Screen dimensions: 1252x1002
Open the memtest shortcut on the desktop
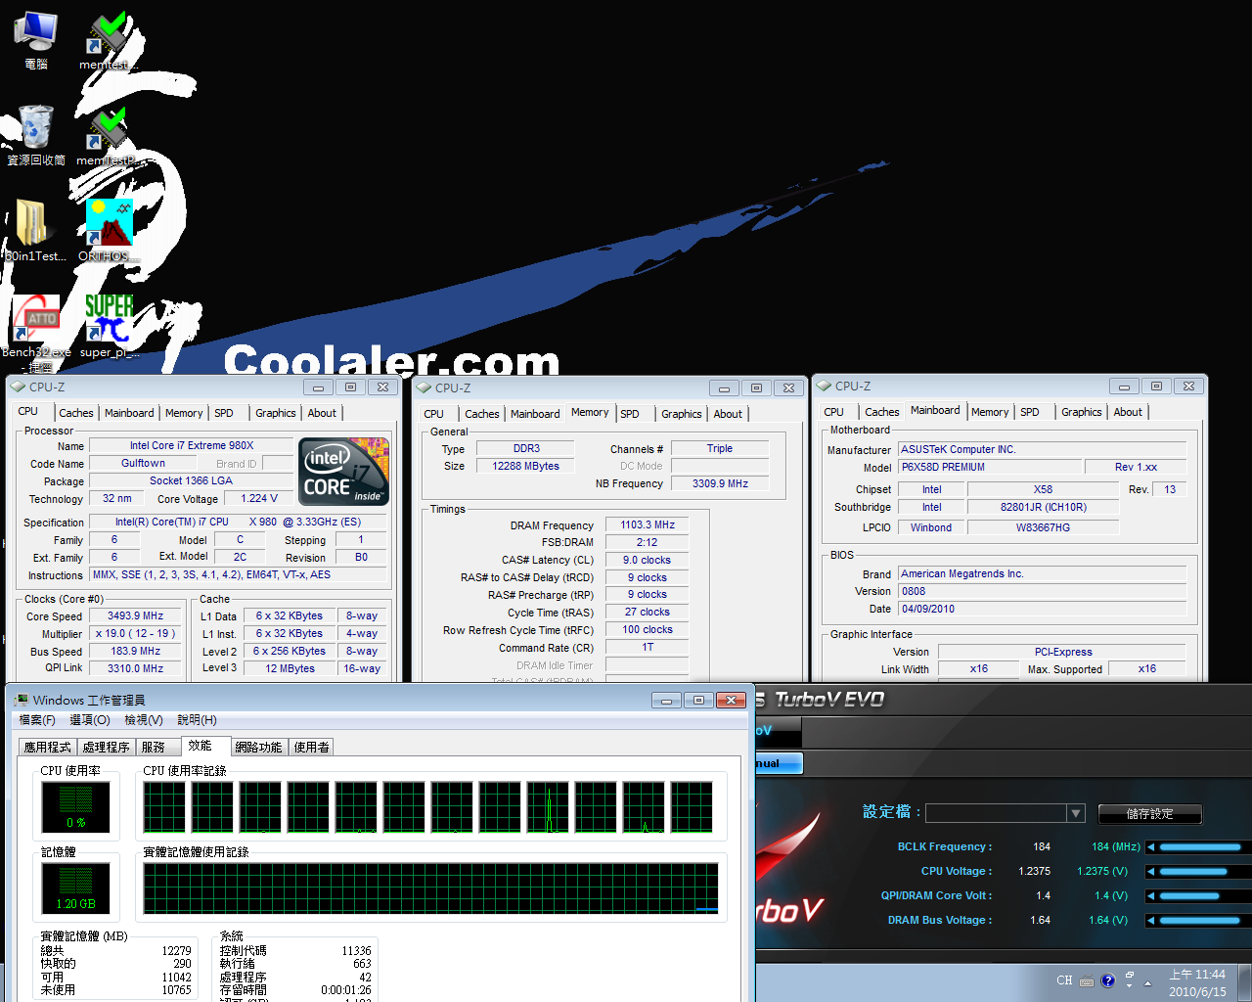(x=108, y=39)
